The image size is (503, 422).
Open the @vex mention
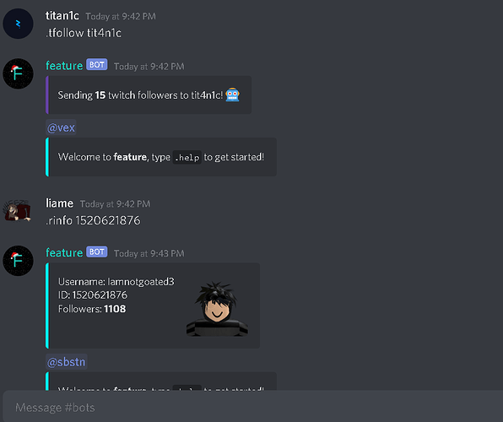(61, 127)
